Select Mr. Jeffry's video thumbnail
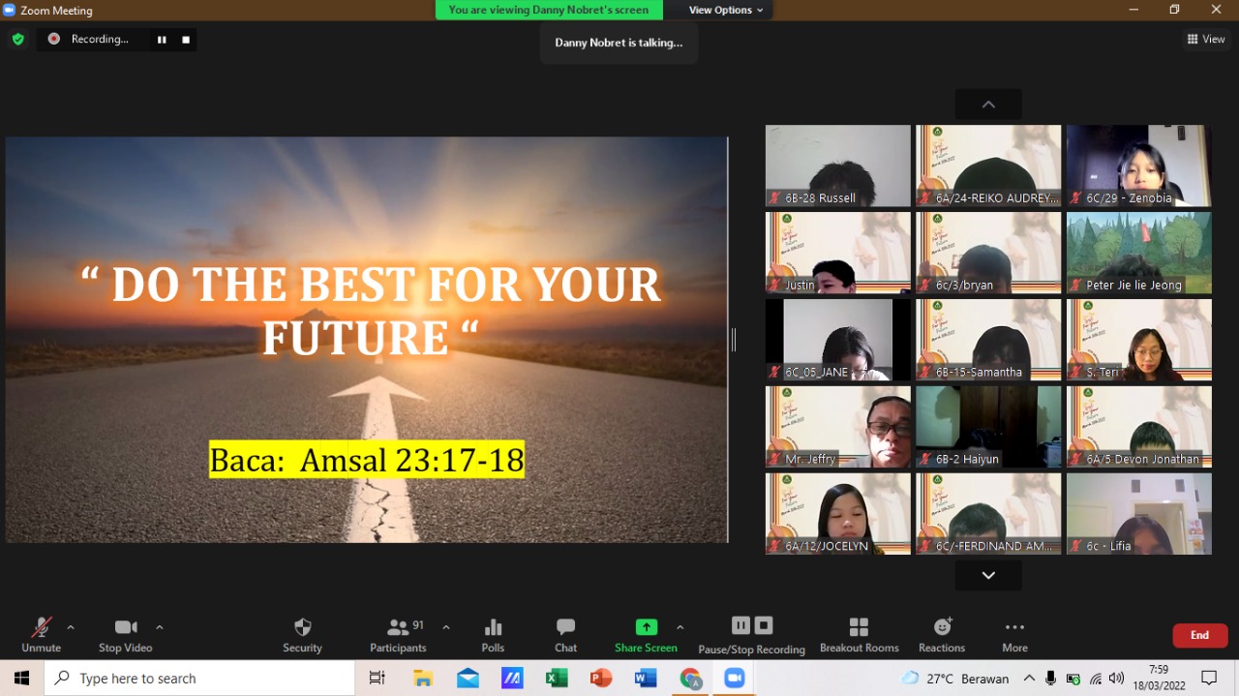Screen dimensions: 1239x696 tap(838, 426)
